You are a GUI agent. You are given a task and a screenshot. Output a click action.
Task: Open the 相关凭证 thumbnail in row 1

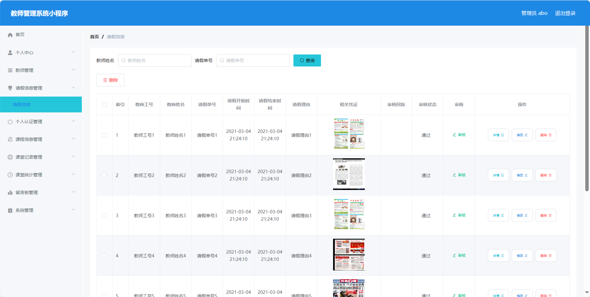coord(349,134)
